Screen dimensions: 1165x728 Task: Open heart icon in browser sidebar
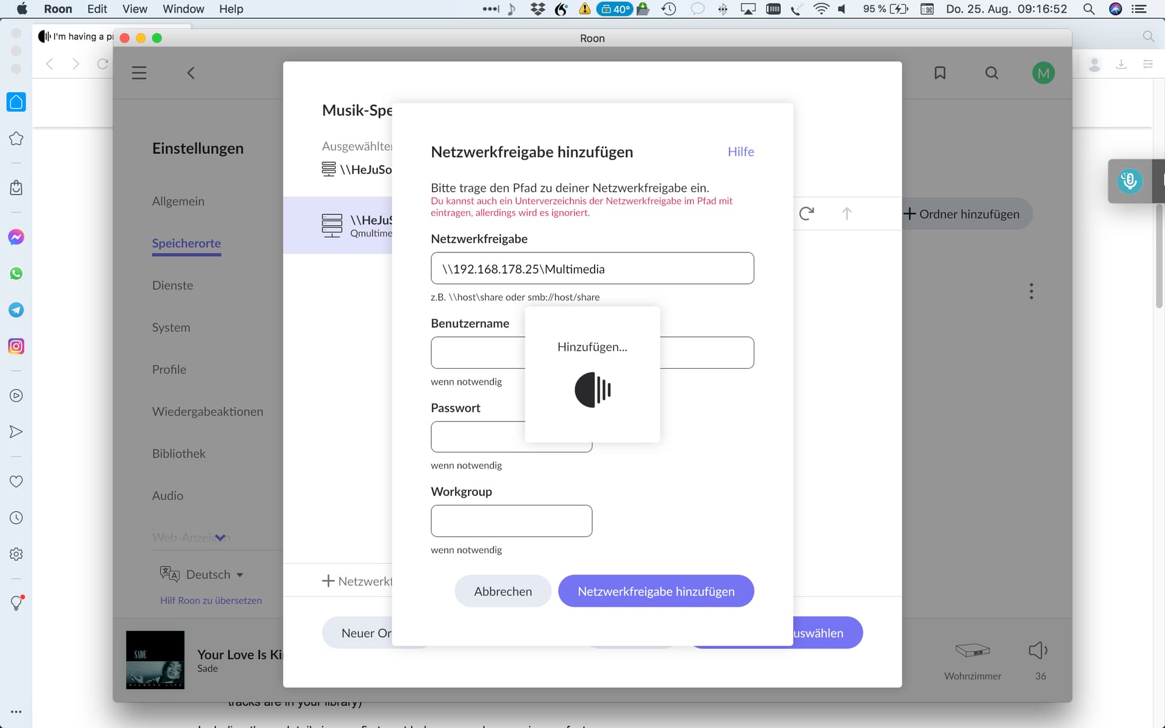click(16, 481)
